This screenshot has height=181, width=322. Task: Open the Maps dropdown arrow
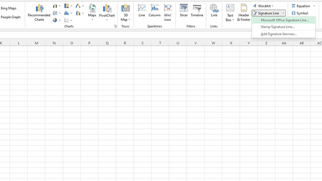point(92,19)
